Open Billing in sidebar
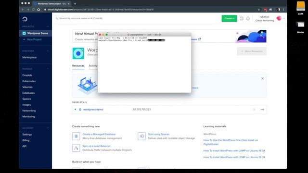Image resolution: width=308 pixels, height=173 pixels. pos(26,140)
